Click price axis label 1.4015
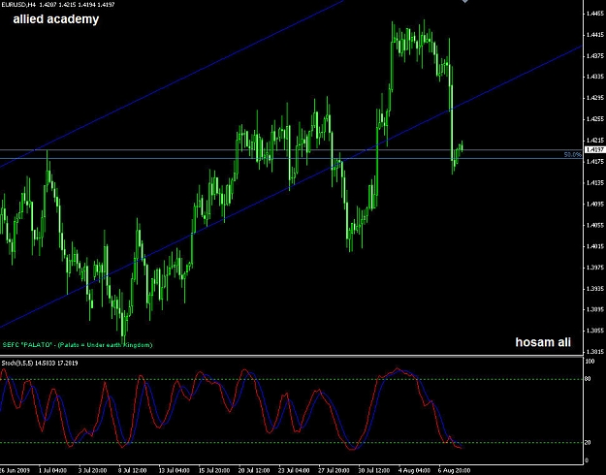606x475 pixels. pyautogui.click(x=595, y=246)
